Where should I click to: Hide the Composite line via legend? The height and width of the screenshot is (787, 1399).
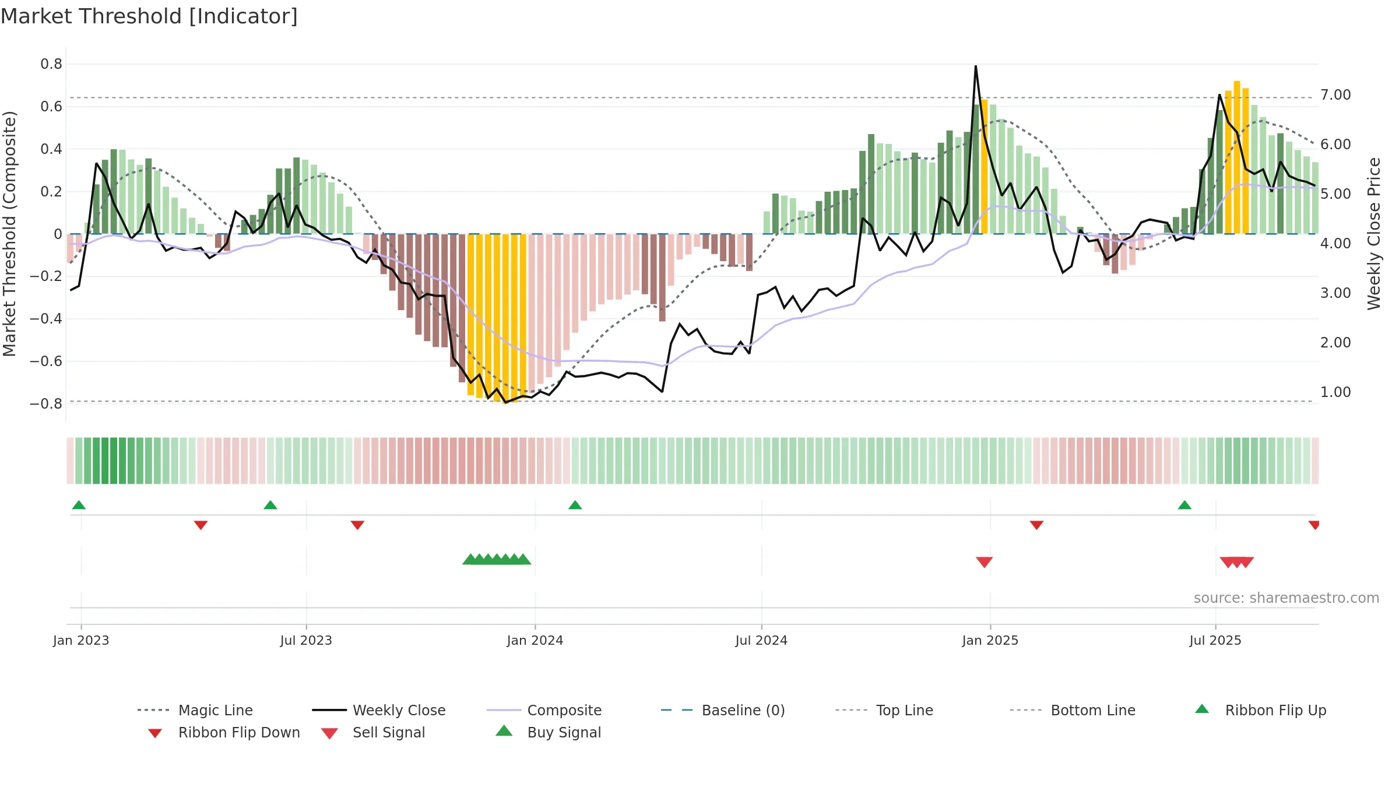tap(544, 710)
